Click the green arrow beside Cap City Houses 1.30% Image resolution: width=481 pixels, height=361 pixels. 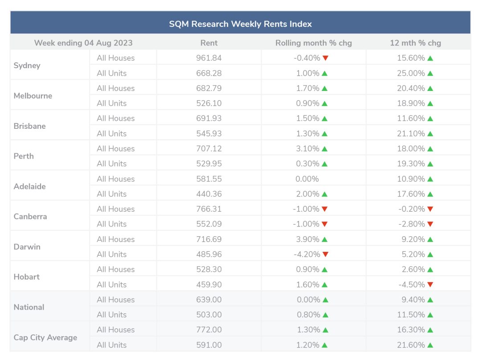click(326, 330)
